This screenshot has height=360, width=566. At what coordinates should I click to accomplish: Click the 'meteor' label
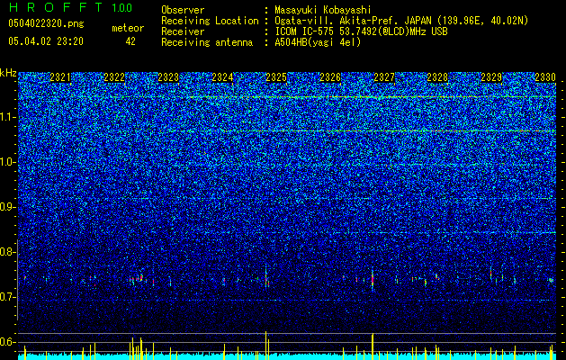click(128, 28)
